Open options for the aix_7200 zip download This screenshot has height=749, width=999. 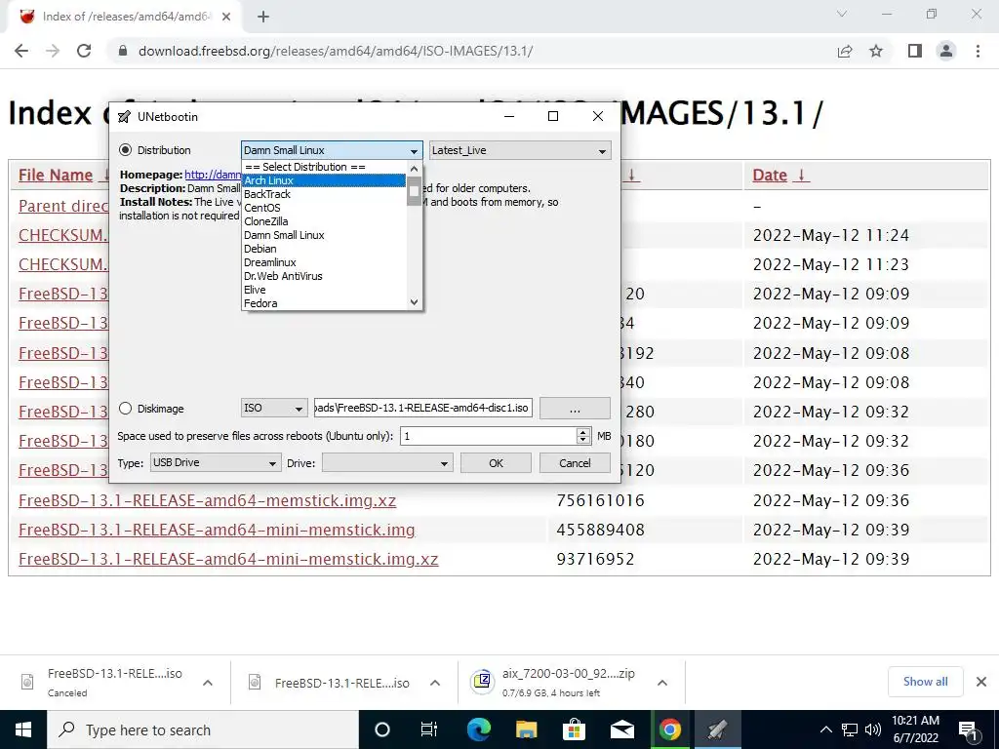pos(662,683)
